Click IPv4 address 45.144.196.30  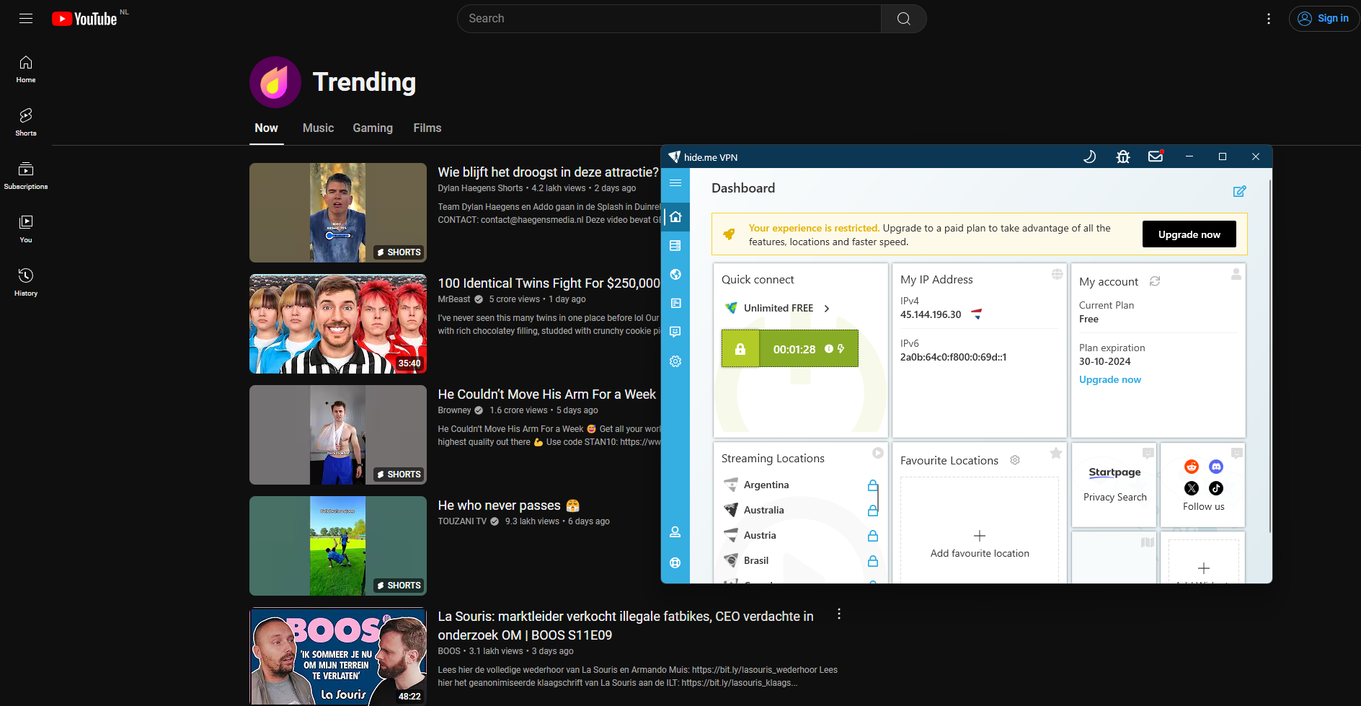(931, 314)
